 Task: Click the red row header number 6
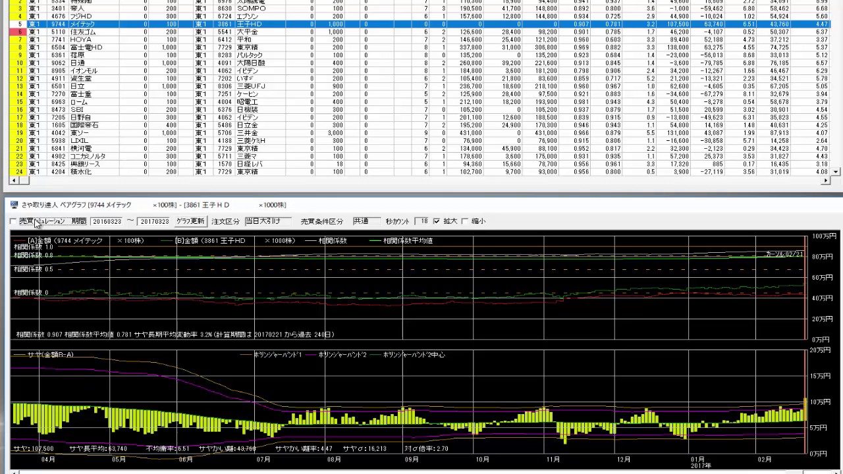(x=18, y=32)
